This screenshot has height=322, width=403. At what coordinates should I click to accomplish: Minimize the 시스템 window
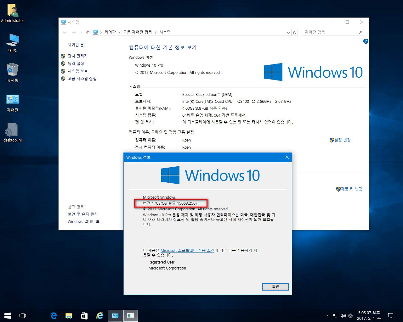333,22
